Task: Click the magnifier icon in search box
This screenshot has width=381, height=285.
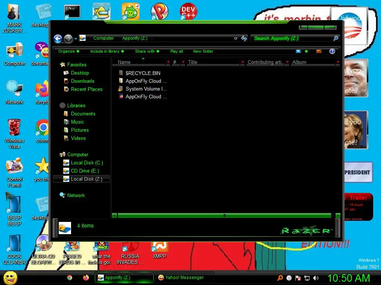Action: tap(336, 38)
